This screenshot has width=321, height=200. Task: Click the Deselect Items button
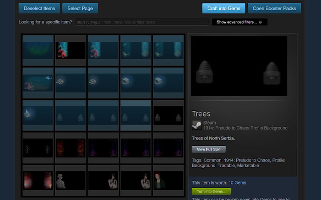[39, 8]
